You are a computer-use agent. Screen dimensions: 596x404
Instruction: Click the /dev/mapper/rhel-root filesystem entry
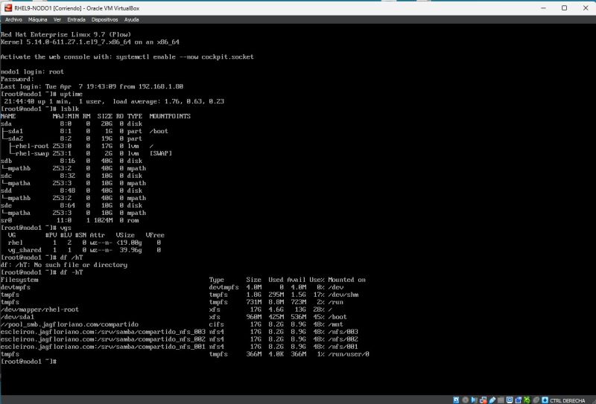(39, 310)
